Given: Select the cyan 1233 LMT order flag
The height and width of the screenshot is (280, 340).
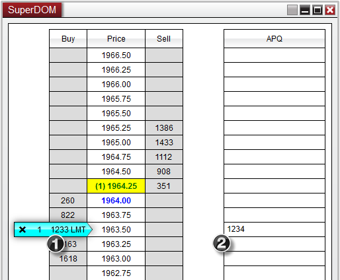Looking at the screenshot, I should (x=53, y=230).
